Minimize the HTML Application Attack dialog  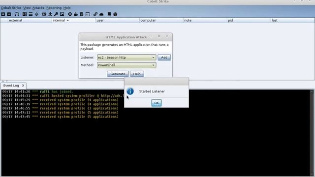pyautogui.click(x=152, y=36)
